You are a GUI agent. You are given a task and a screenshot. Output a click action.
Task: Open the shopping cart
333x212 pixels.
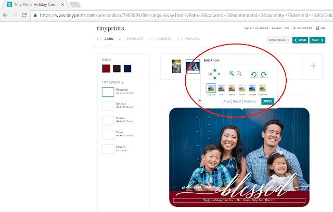(x=321, y=28)
